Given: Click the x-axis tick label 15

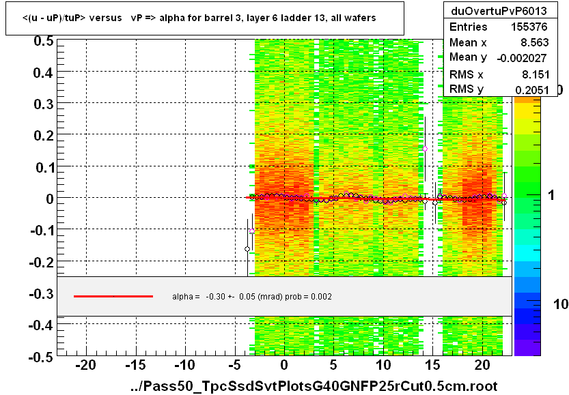Looking at the screenshot, I should [433, 365].
